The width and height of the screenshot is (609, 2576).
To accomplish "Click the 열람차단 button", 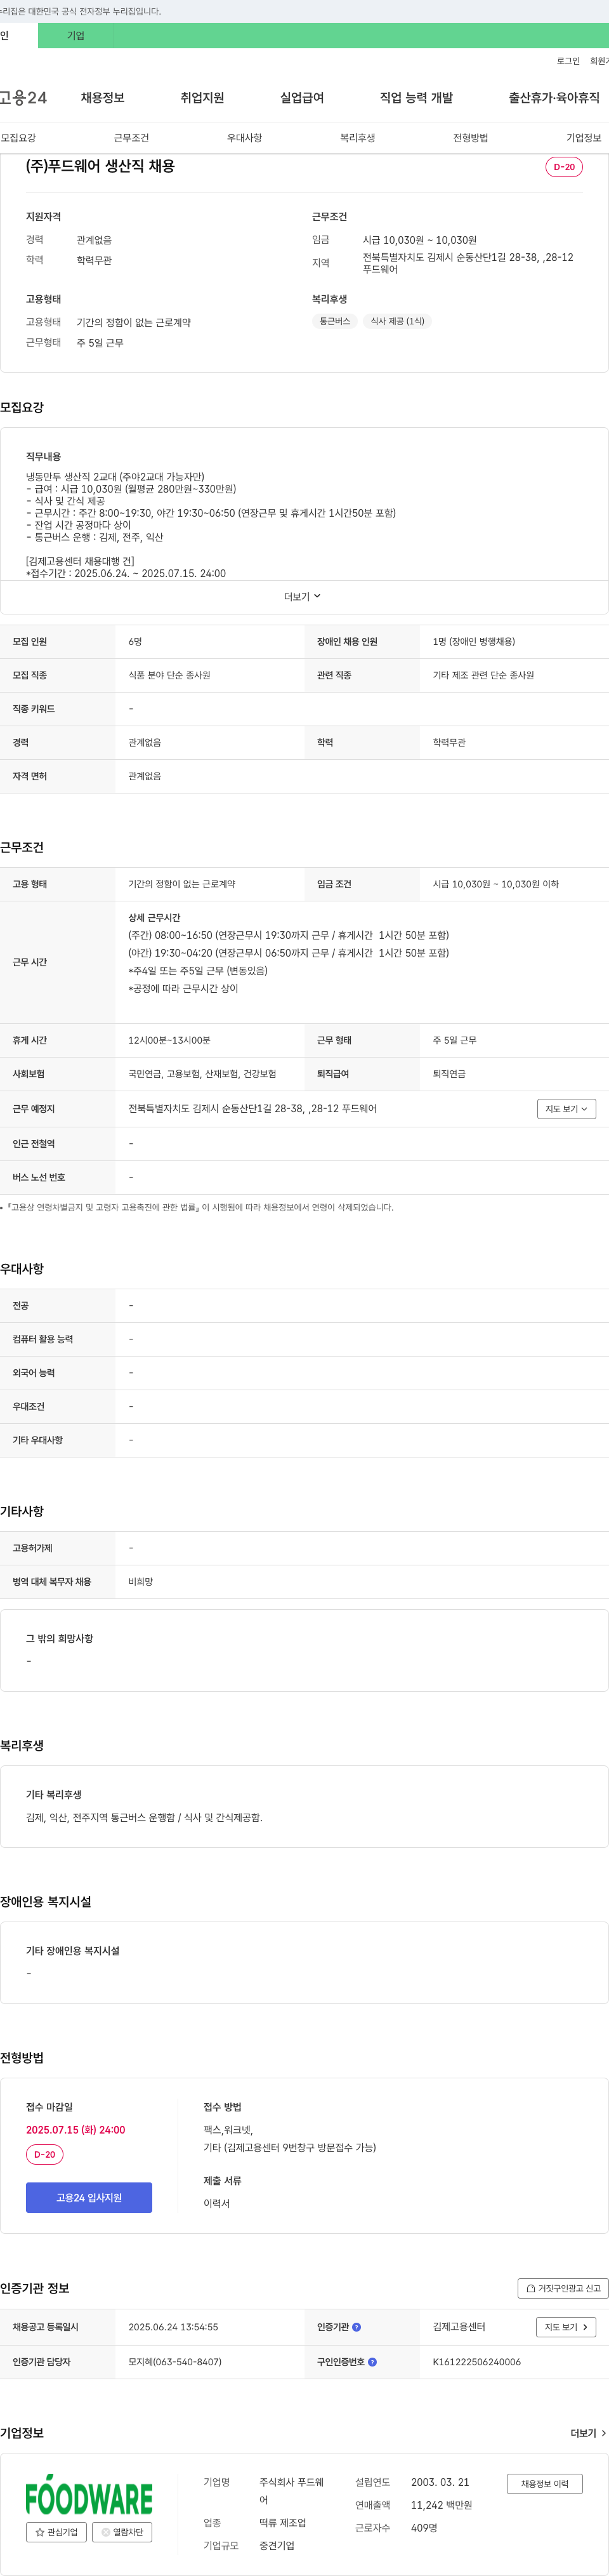I will pyautogui.click(x=122, y=2532).
